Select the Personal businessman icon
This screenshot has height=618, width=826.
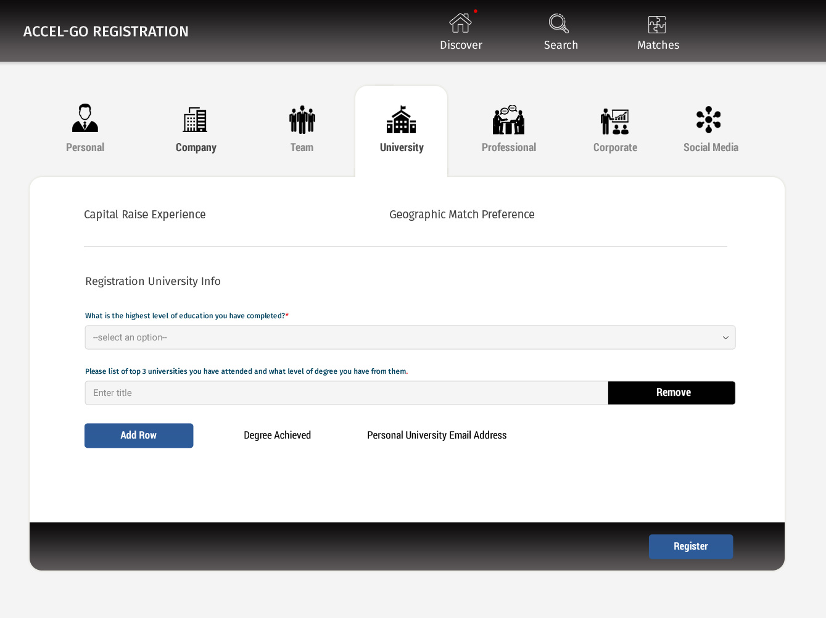pyautogui.click(x=85, y=118)
